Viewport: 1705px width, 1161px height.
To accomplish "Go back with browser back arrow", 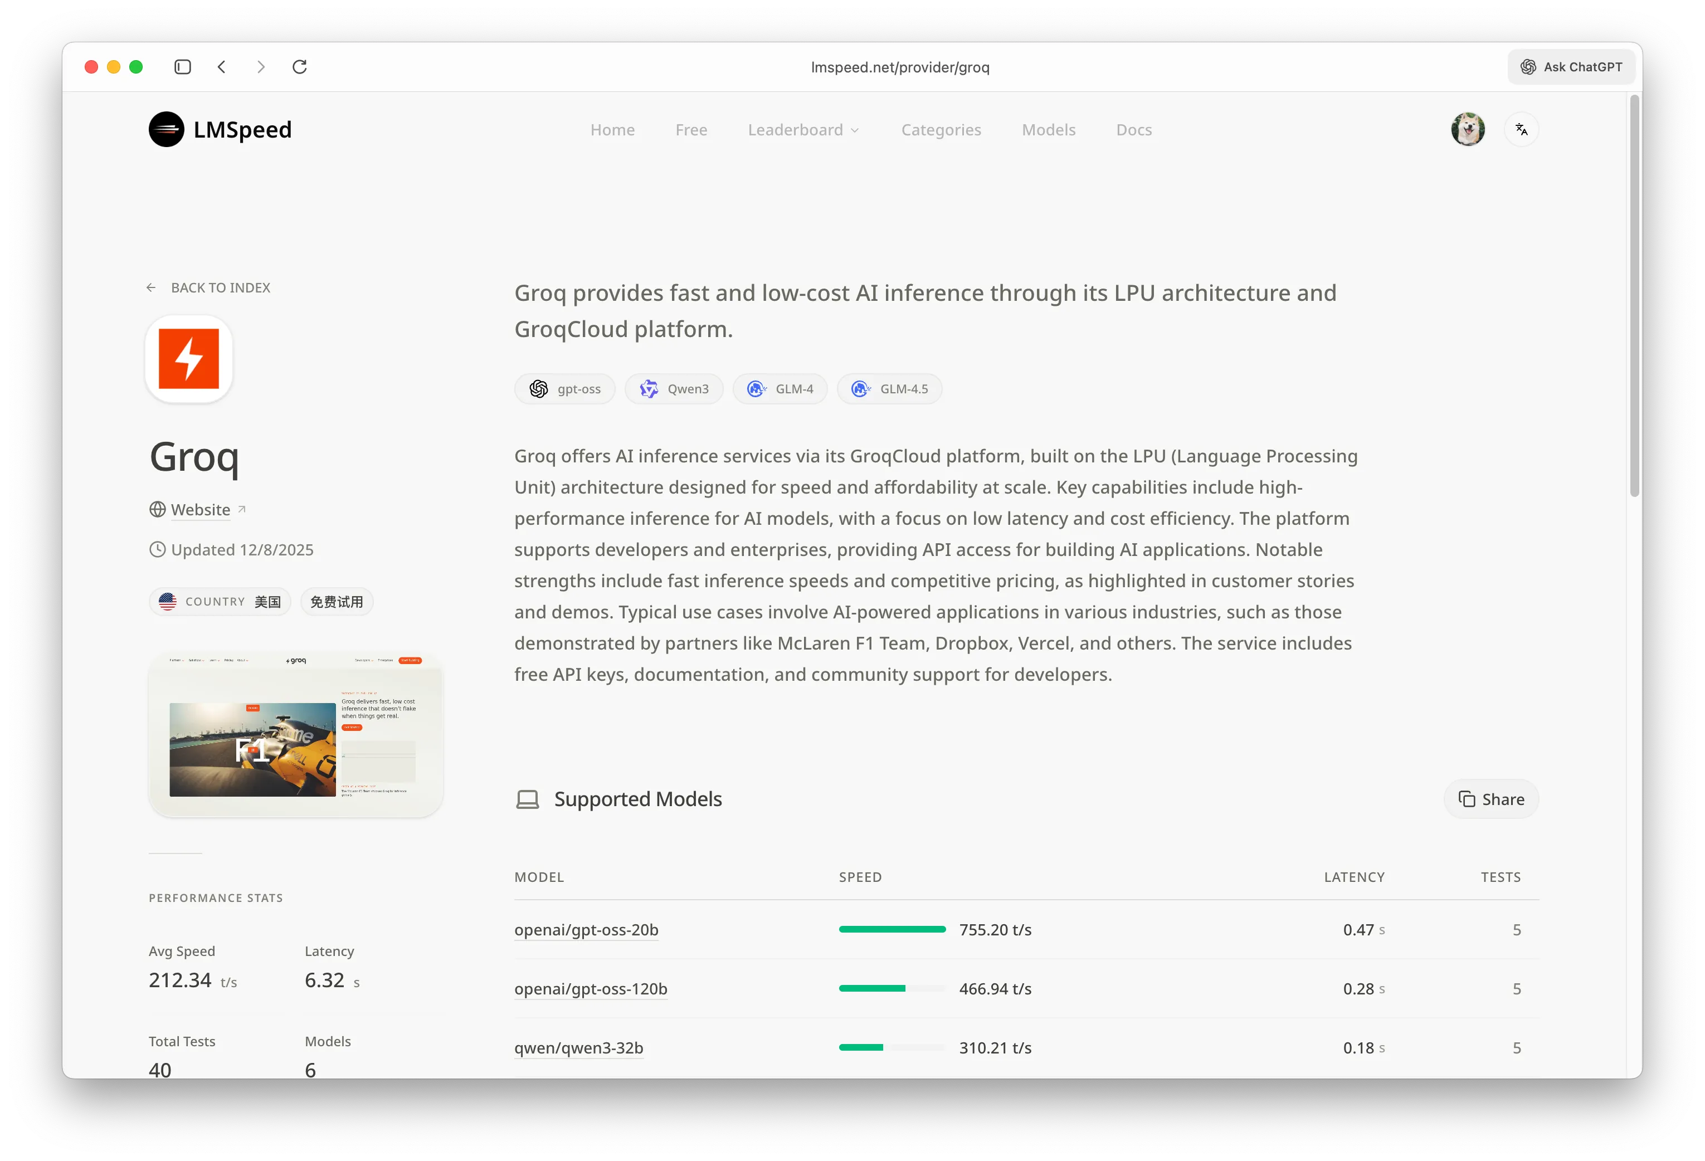I will (x=222, y=67).
